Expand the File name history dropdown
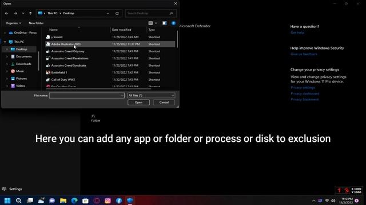This screenshot has height=205, width=366. click(122, 96)
